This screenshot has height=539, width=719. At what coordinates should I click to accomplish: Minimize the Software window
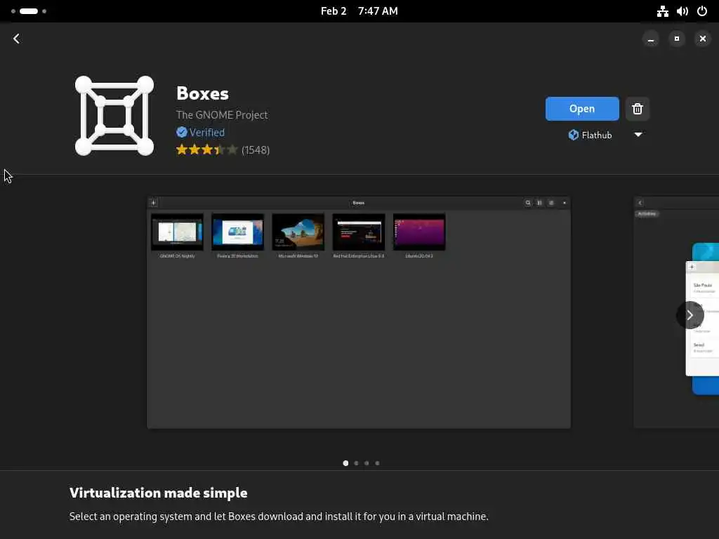(651, 39)
